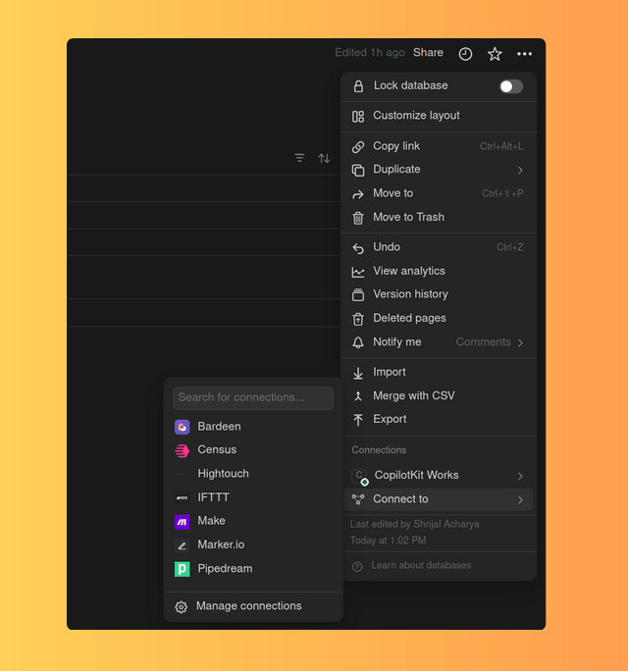The image size is (628, 671).
Task: Open Version history
Action: [x=439, y=294]
